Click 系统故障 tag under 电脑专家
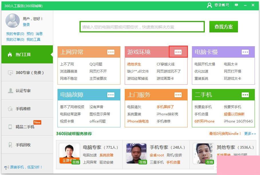Viewport: 260px width, 175px height. click(106, 155)
